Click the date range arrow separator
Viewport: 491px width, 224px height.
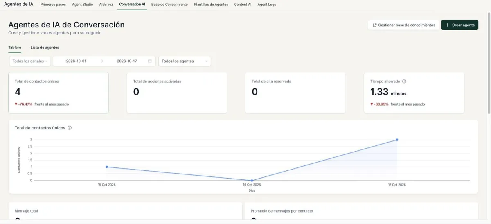(x=101, y=61)
